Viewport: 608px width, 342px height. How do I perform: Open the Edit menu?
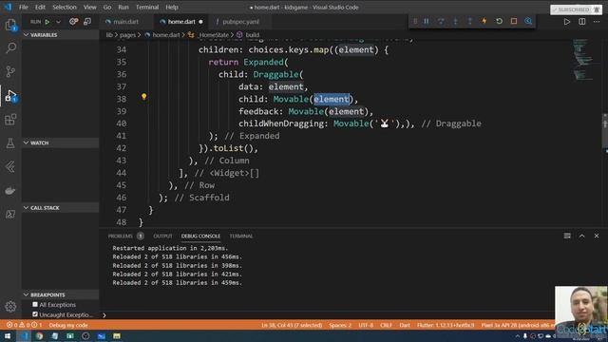tap(40, 7)
